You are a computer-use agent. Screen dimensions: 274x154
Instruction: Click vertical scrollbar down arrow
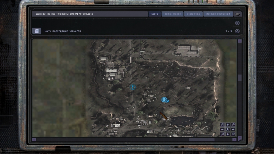tap(240, 138)
